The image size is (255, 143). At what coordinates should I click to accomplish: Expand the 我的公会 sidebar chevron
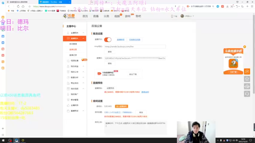[x=83, y=72]
